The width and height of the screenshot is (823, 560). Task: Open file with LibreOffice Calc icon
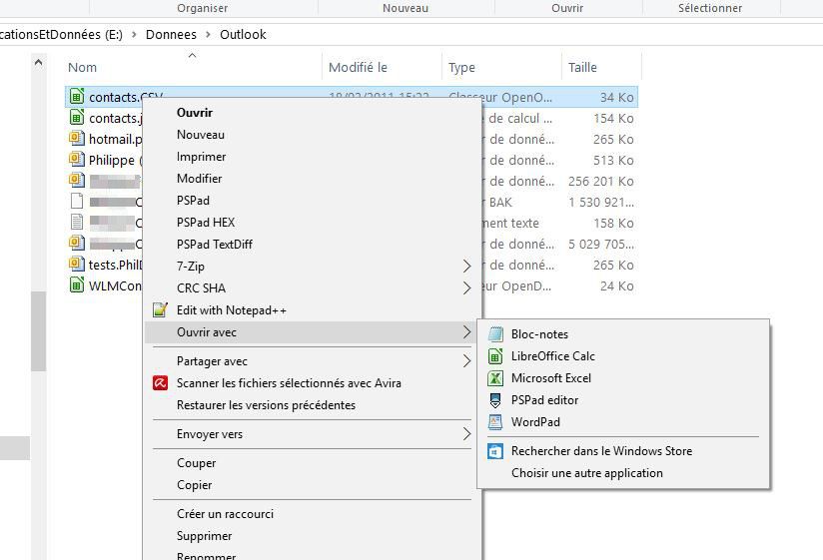[x=494, y=356]
